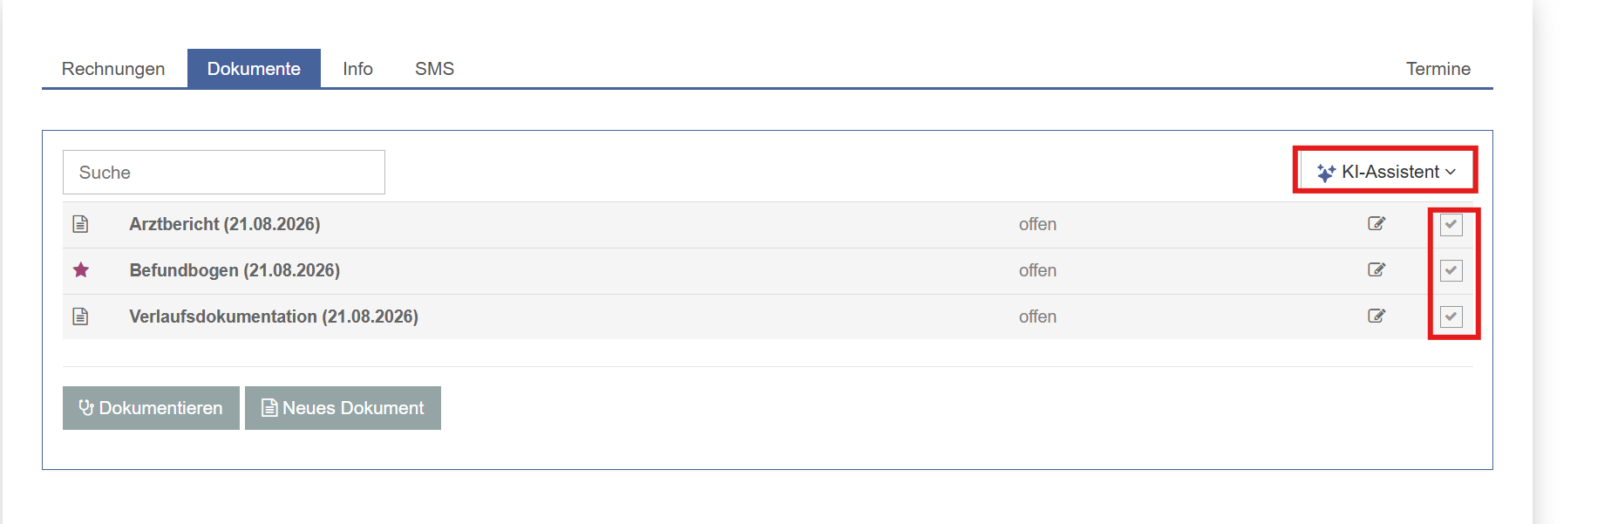Image resolution: width=1611 pixels, height=524 pixels.
Task: Expand the KI-Assistent dropdown arrow
Action: [1451, 172]
